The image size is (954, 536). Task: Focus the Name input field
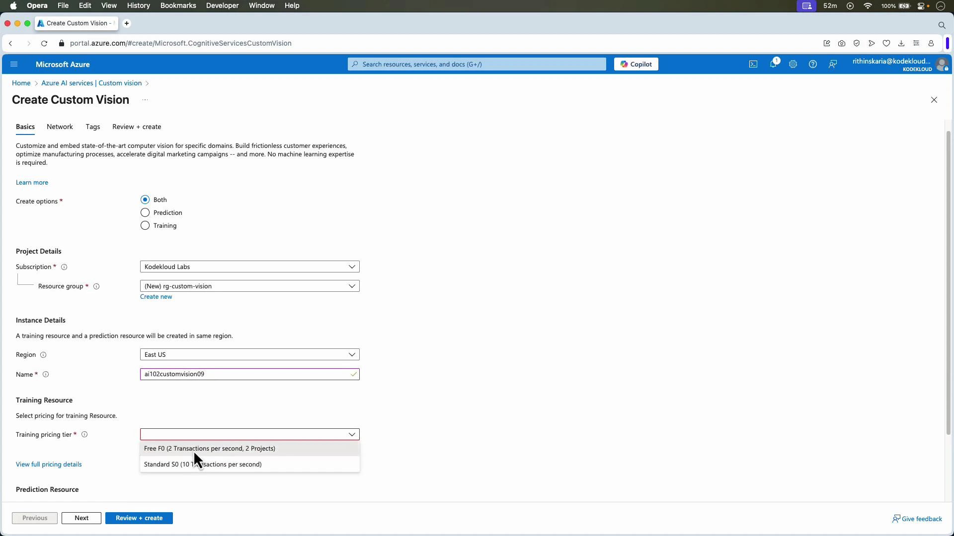pyautogui.click(x=249, y=374)
